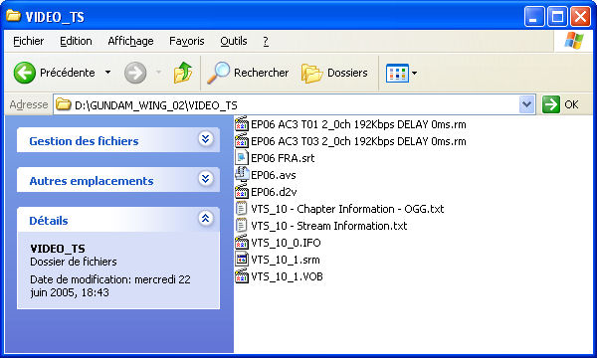This screenshot has width=597, height=358.
Task: Click the Rechercher button label
Action: pos(261,73)
